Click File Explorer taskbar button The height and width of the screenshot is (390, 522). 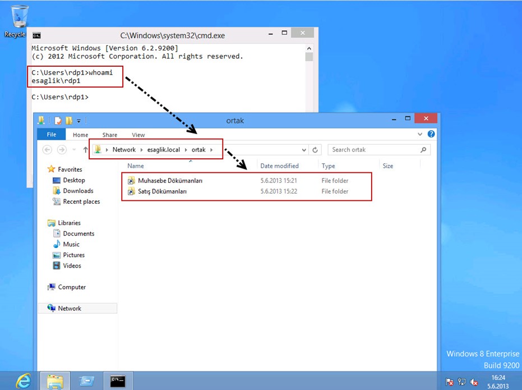point(55,380)
